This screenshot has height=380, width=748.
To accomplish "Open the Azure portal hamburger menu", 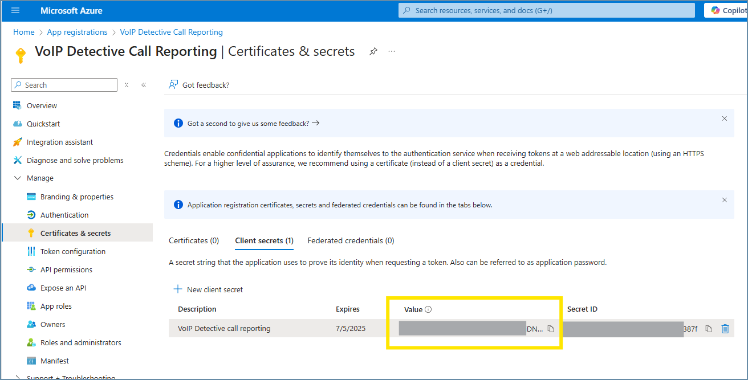I will tap(15, 10).
